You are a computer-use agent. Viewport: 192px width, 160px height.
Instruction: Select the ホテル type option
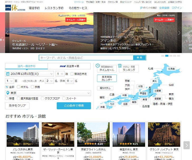(18, 87)
